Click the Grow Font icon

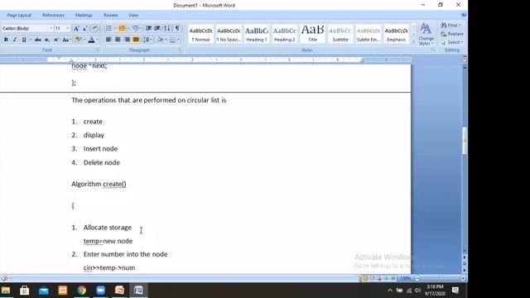click(x=76, y=28)
